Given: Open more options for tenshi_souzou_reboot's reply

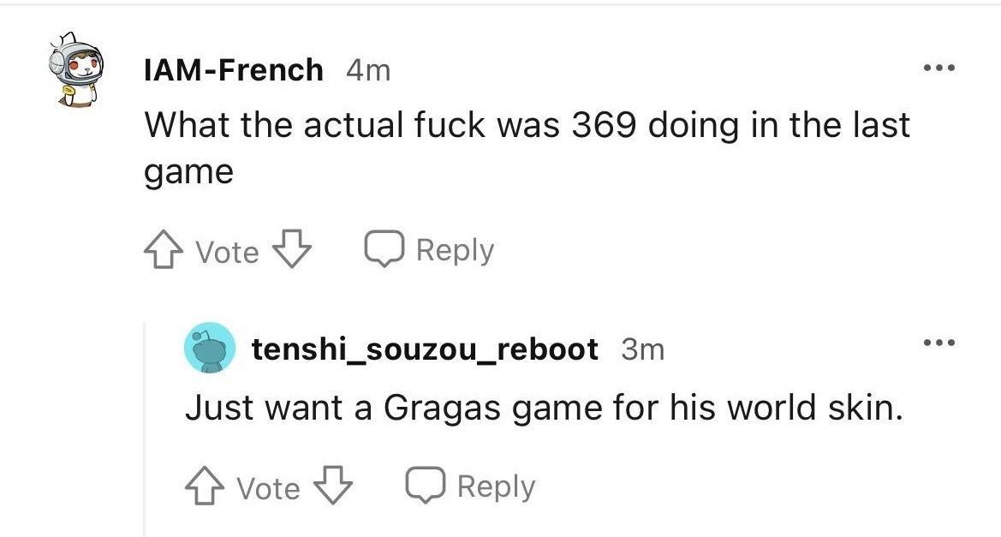Looking at the screenshot, I should 939,343.
